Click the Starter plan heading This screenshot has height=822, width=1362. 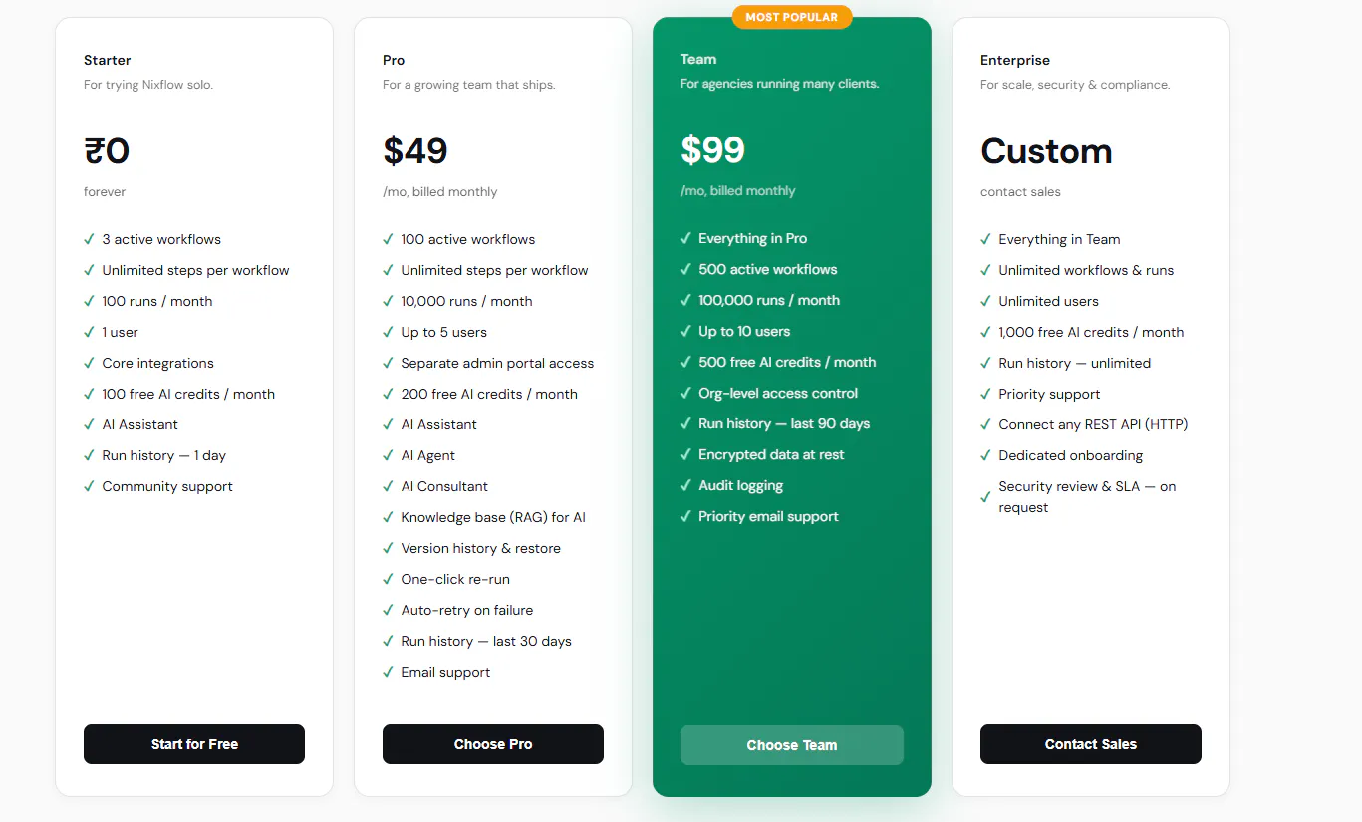pyautogui.click(x=108, y=60)
